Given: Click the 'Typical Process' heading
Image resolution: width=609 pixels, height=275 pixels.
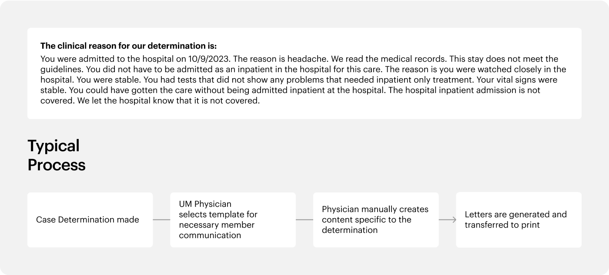Looking at the screenshot, I should [x=57, y=155].
